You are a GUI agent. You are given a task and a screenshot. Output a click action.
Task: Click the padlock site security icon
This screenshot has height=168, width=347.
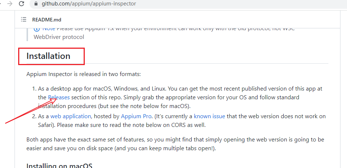pyautogui.click(x=35, y=4)
